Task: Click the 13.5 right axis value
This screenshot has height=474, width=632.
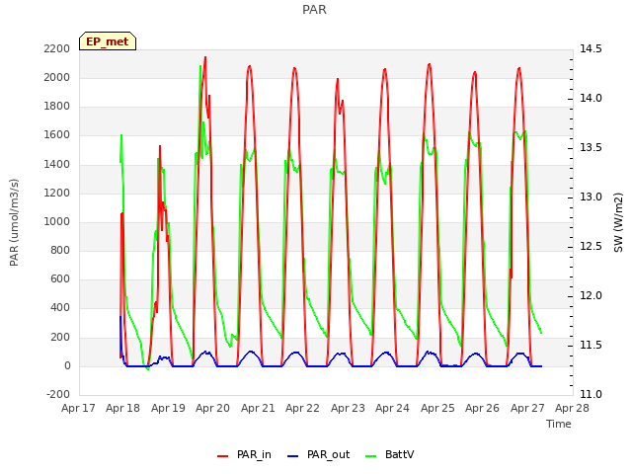Action: [591, 147]
